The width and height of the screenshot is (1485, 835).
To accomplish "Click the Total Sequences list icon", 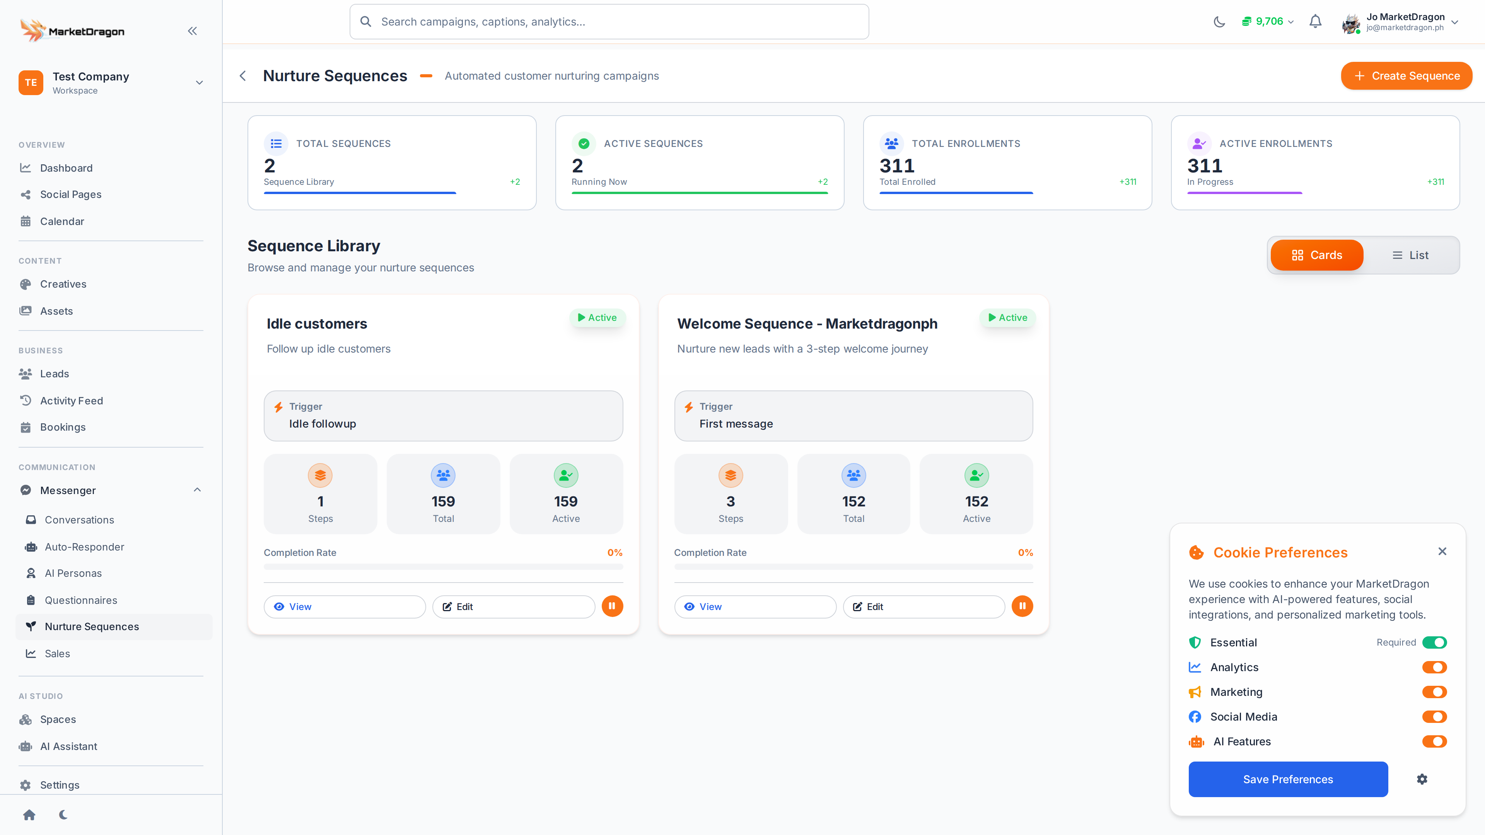I will tap(276, 143).
